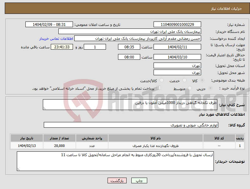The width and height of the screenshot is (250, 189).
Task: Click the delivery province field تهران
Action: pyautogui.click(x=177, y=65)
